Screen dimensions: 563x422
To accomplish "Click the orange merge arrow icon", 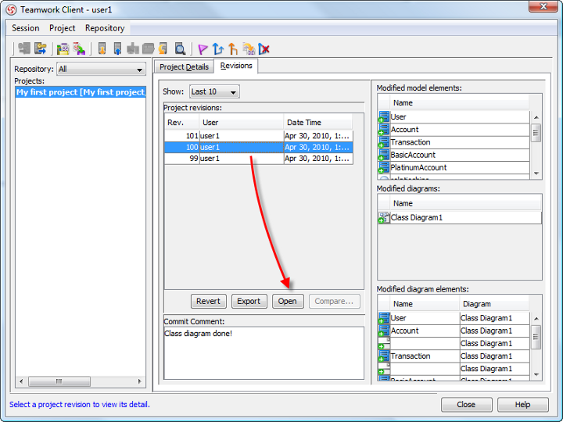I will [233, 48].
